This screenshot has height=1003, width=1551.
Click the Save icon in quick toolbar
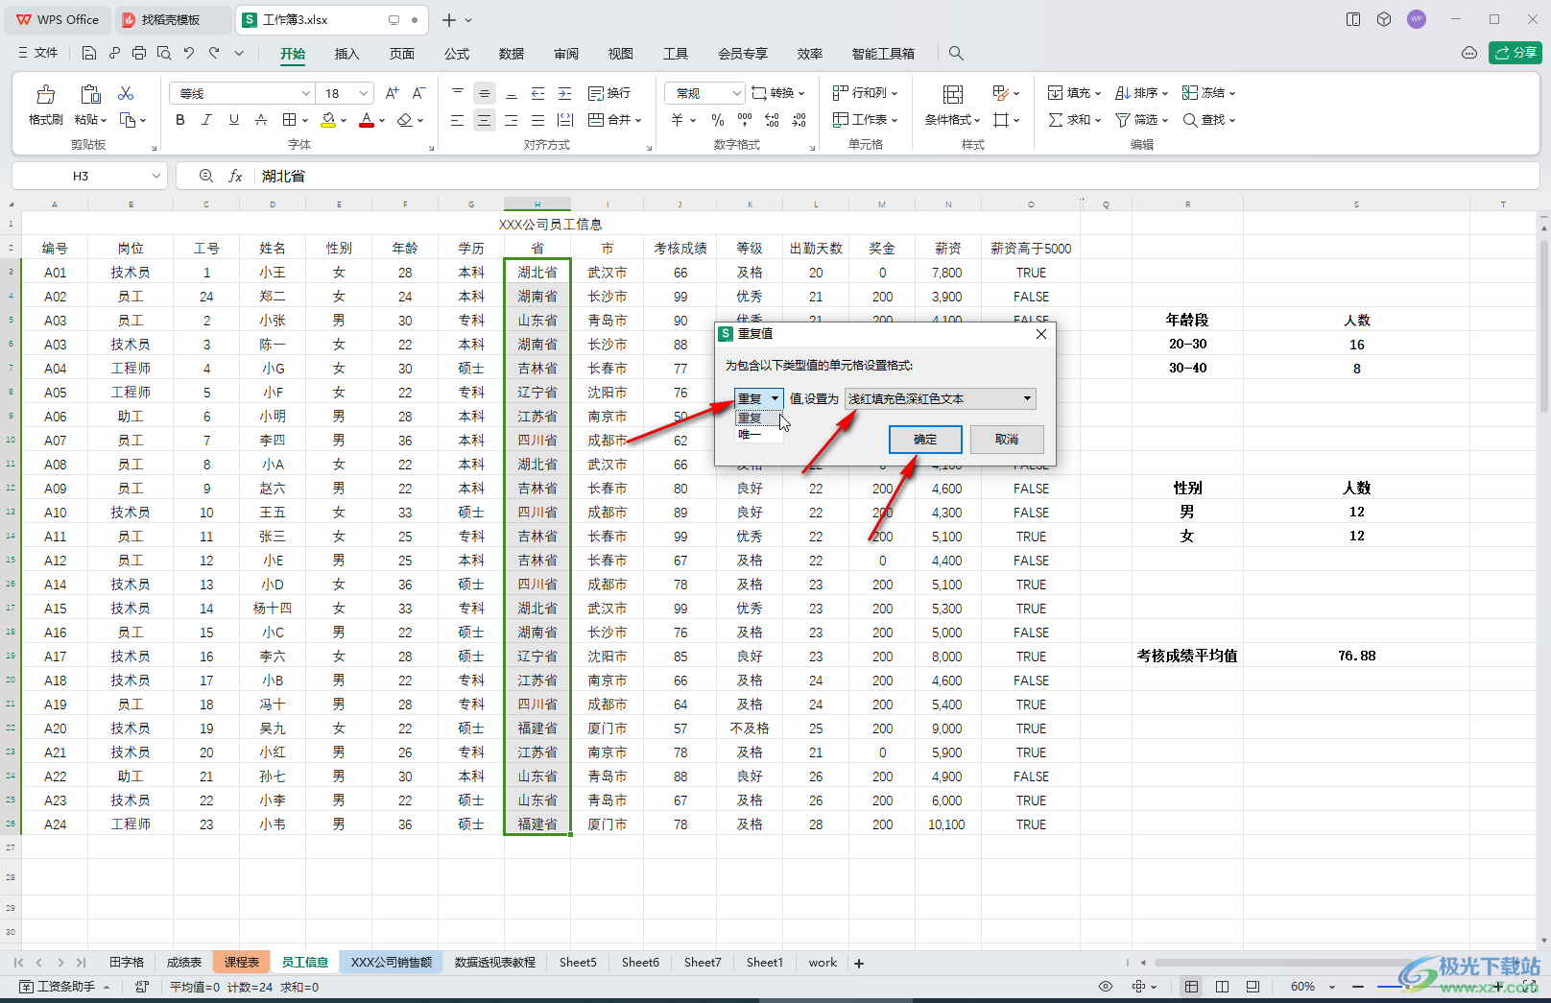tap(88, 53)
